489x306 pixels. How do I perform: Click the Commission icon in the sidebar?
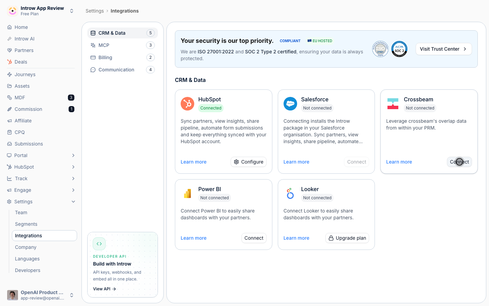point(10,109)
